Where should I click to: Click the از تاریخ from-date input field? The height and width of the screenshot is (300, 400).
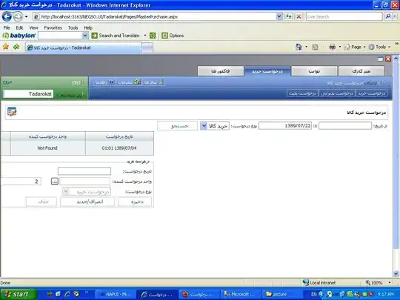point(345,126)
